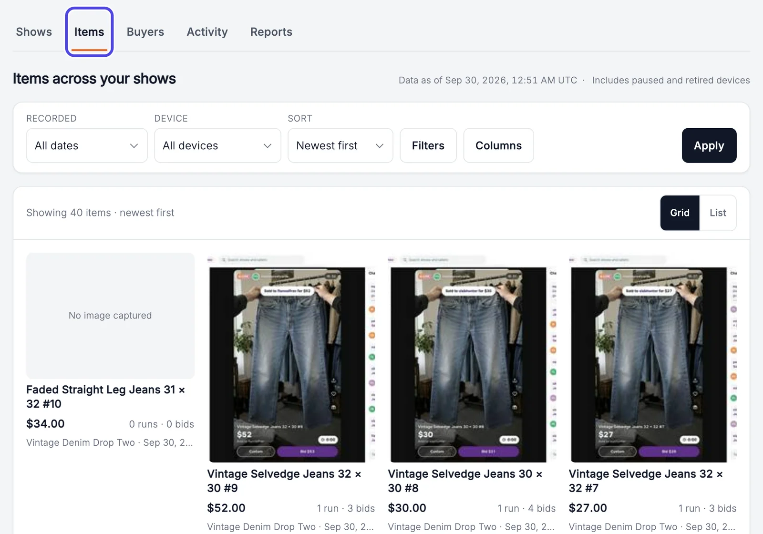Open 'Faded Straight Leg Jeans 31 × 32 #10' title

click(106, 397)
